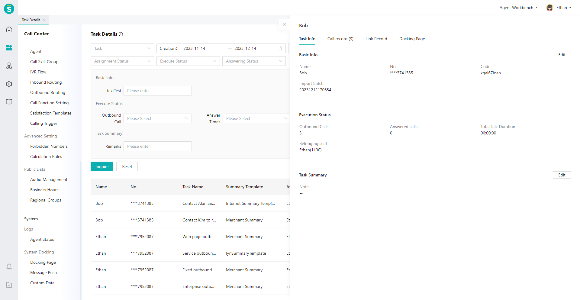Open Agent Status menu item
580x300 pixels.
[42, 239]
